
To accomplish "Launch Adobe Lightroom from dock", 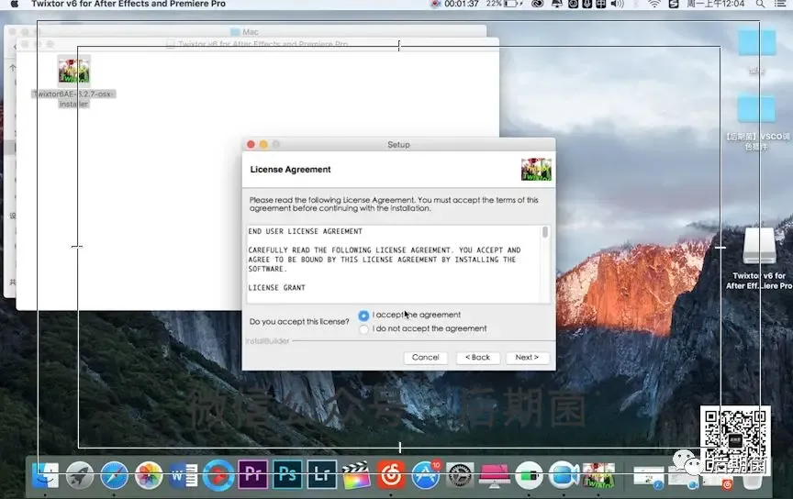I will (x=321, y=474).
